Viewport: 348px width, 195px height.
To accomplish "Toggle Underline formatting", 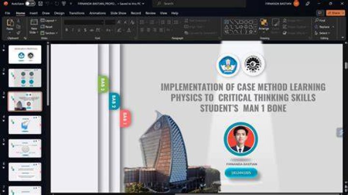I will click(79, 30).
